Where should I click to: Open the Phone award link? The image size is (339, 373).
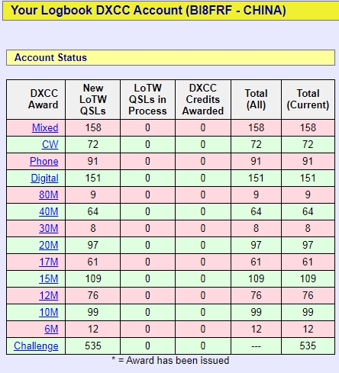click(44, 161)
